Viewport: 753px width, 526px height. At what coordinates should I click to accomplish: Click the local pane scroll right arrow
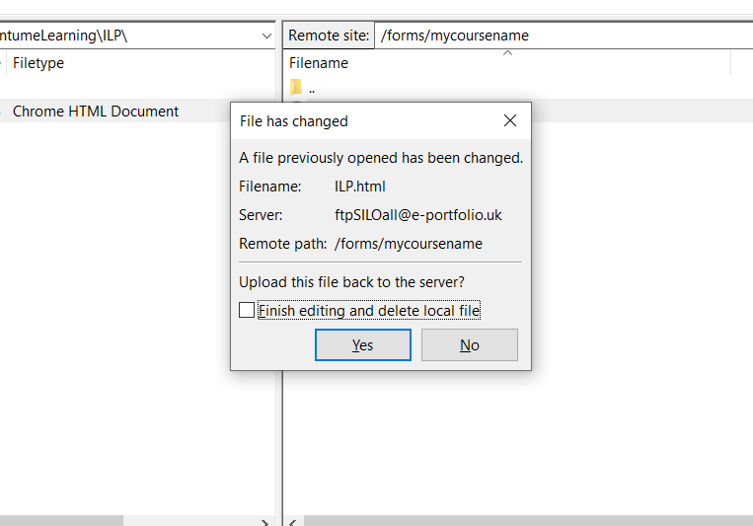pos(265,522)
